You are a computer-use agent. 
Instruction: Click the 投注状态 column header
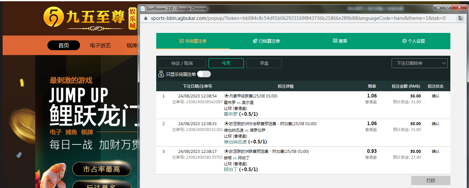pos(436,86)
